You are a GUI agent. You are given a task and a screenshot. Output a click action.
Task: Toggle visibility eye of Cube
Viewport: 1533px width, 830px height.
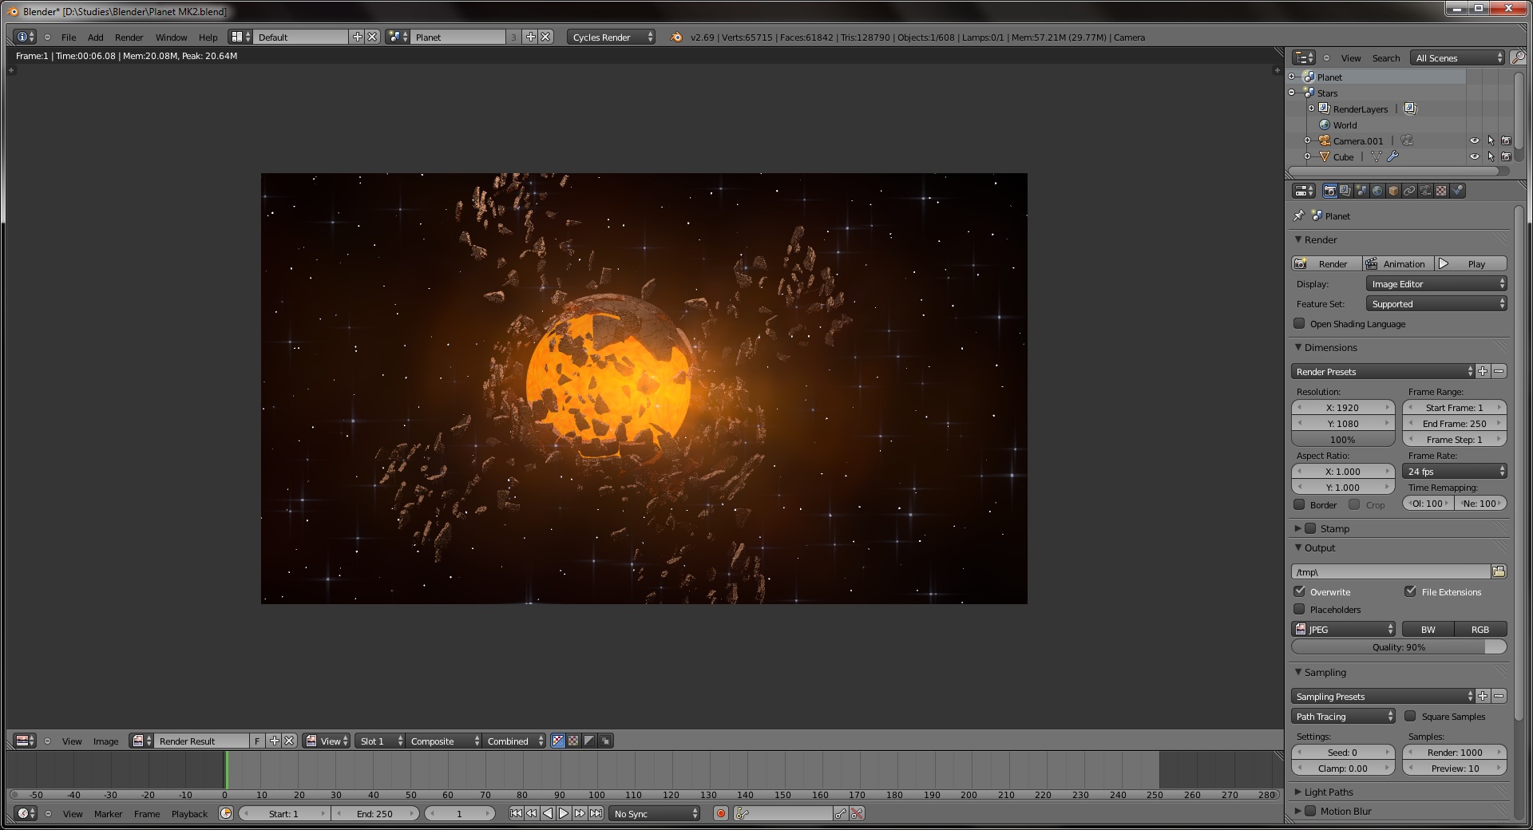coord(1475,156)
